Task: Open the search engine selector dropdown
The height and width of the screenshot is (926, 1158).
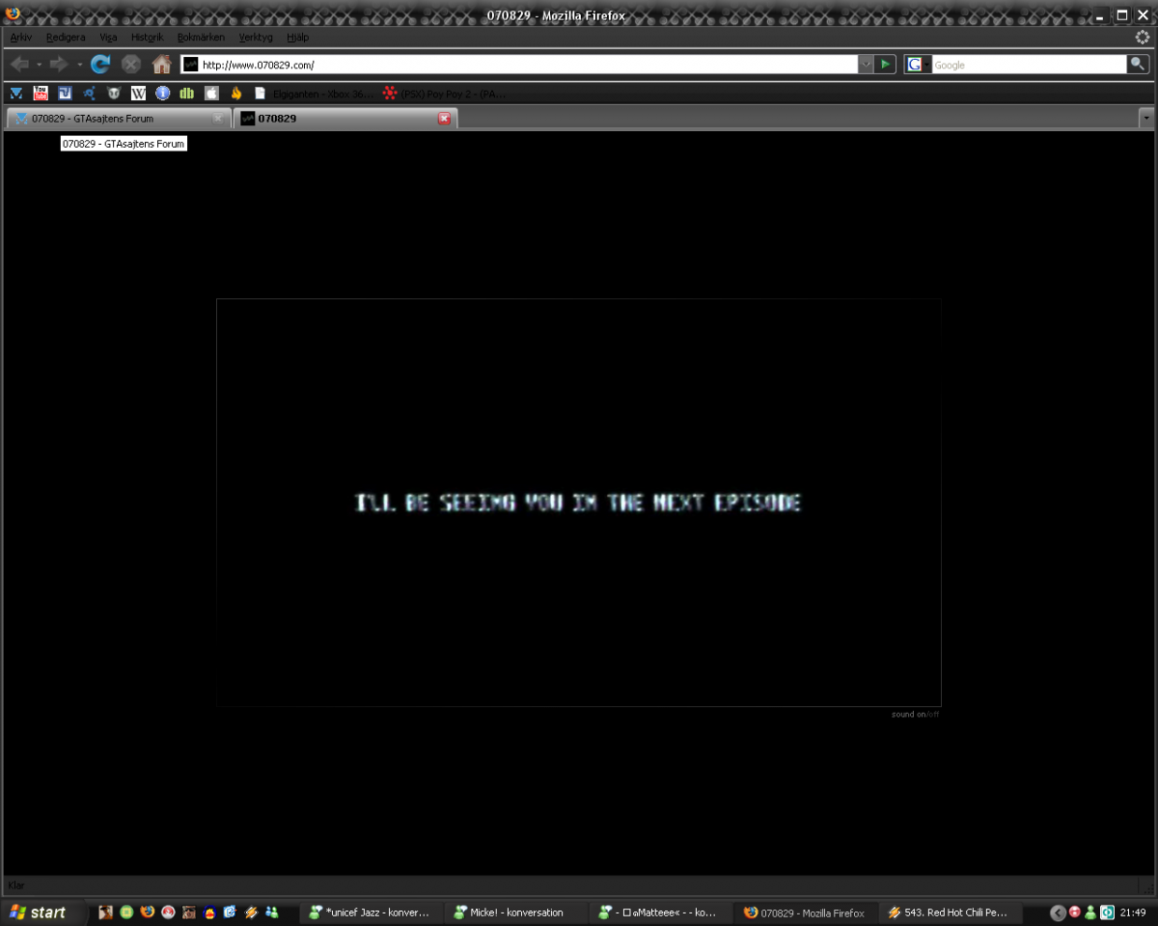Action: [918, 65]
